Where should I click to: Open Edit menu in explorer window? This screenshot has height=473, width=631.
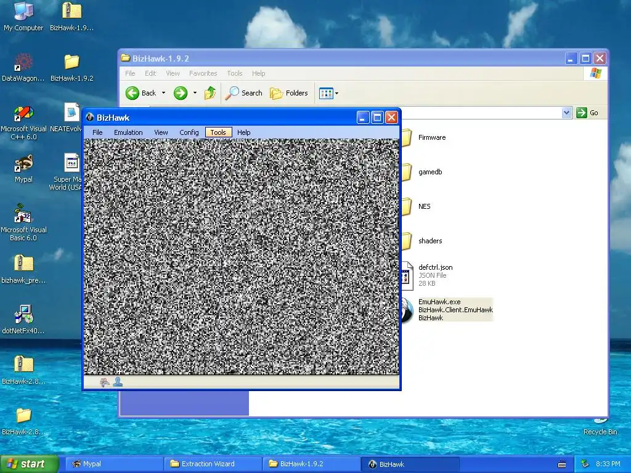pos(150,73)
